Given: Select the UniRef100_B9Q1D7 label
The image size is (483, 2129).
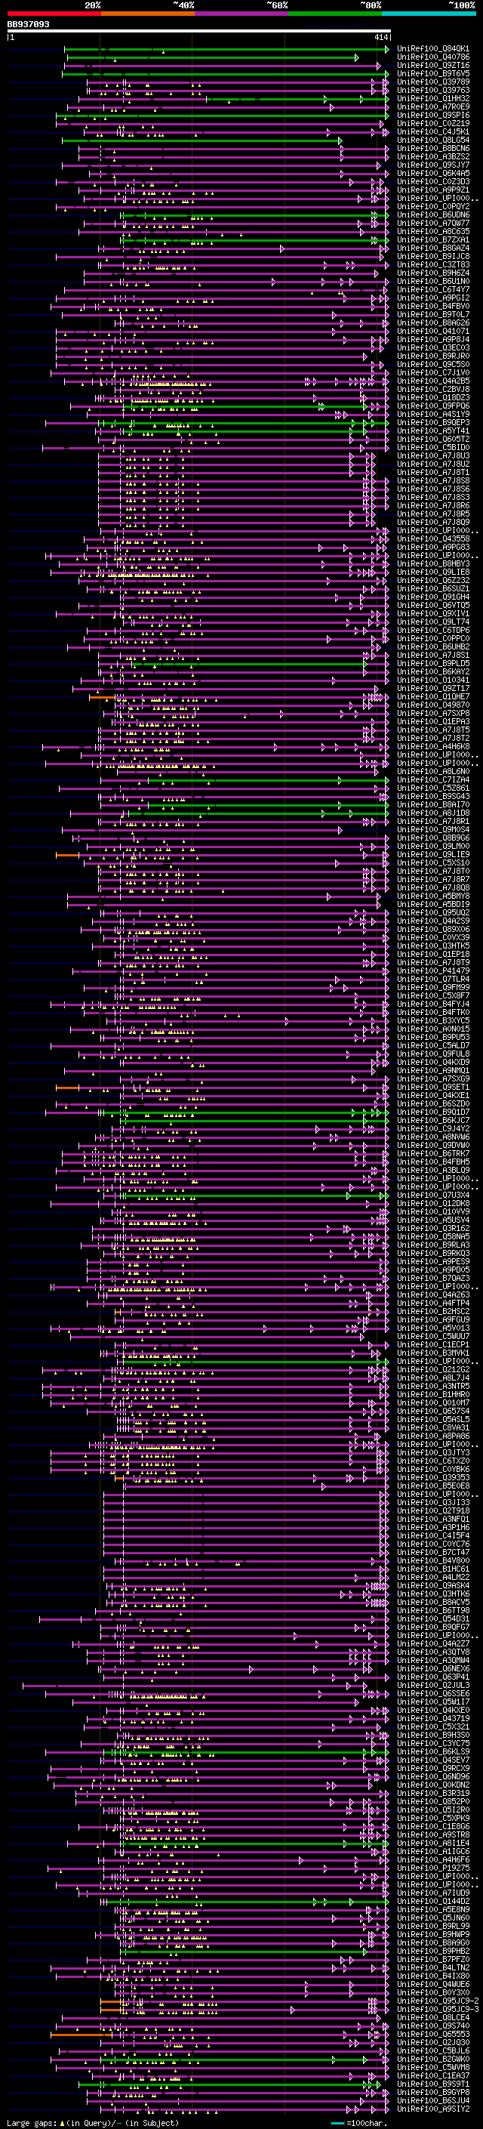Looking at the screenshot, I should [x=433, y=1112].
